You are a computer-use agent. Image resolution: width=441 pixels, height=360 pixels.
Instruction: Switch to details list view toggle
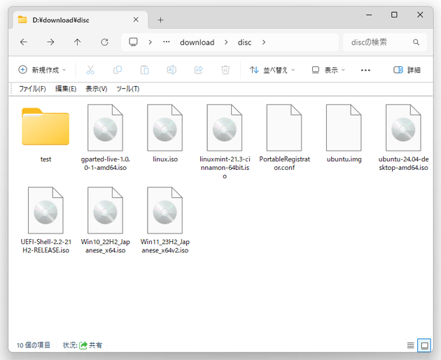coord(410,345)
